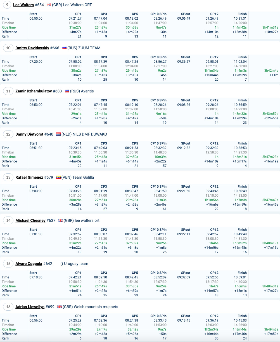
Task: Click the Venezuela flag beside Rafael Gimenez
Action: 58,177
